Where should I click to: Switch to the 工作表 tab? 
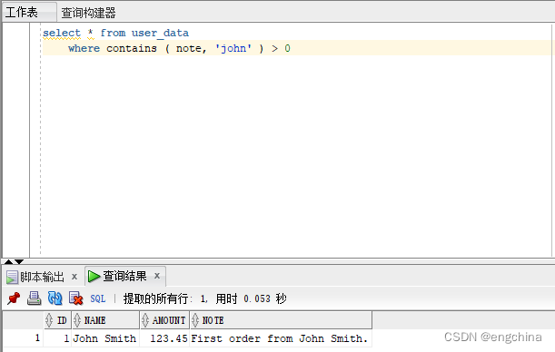tap(21, 13)
